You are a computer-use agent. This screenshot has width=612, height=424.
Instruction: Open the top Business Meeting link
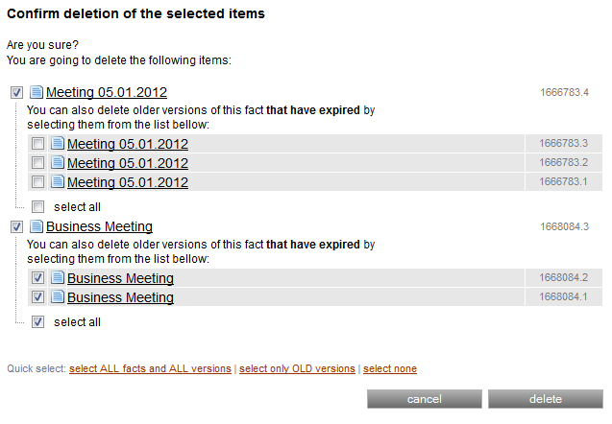(x=99, y=227)
